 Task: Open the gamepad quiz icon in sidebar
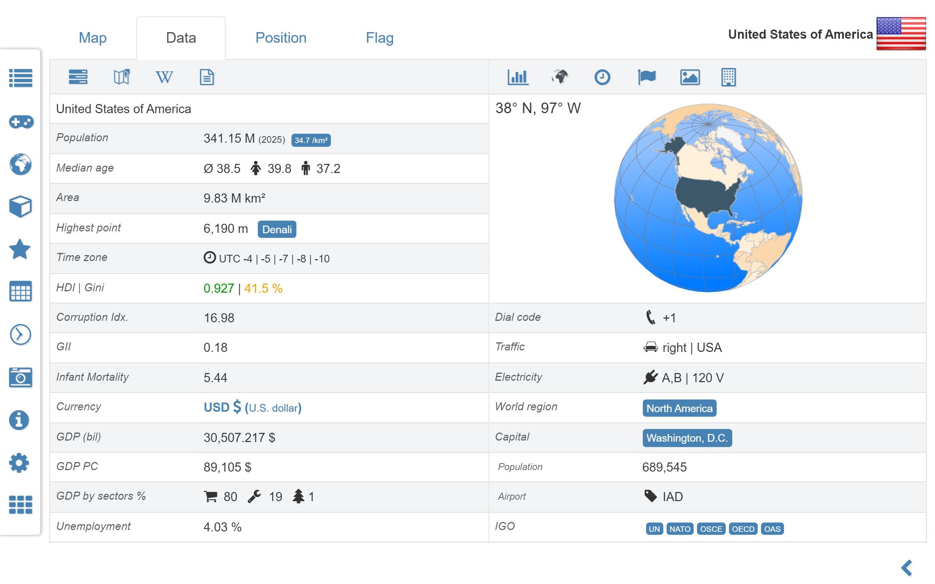click(x=21, y=122)
